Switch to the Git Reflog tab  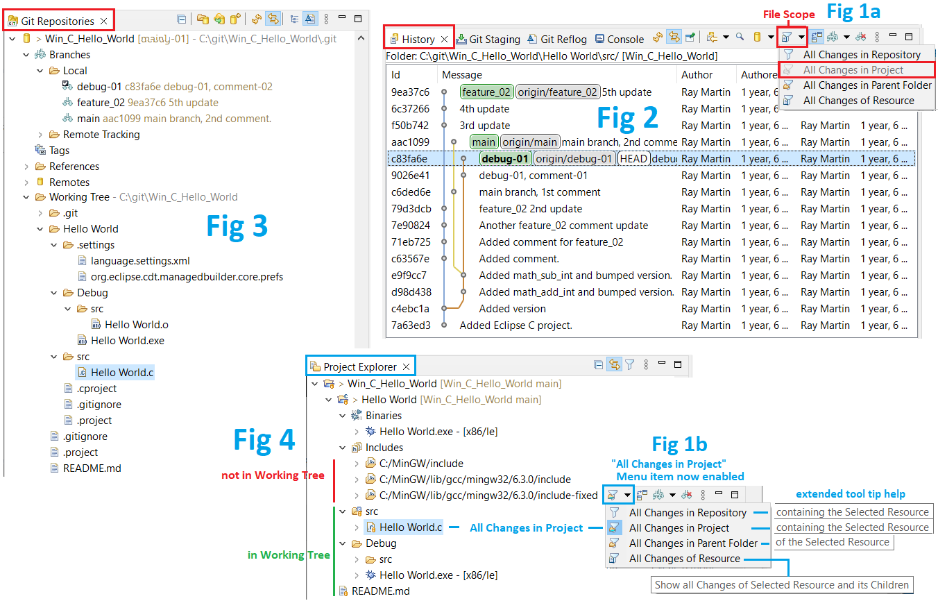click(557, 40)
